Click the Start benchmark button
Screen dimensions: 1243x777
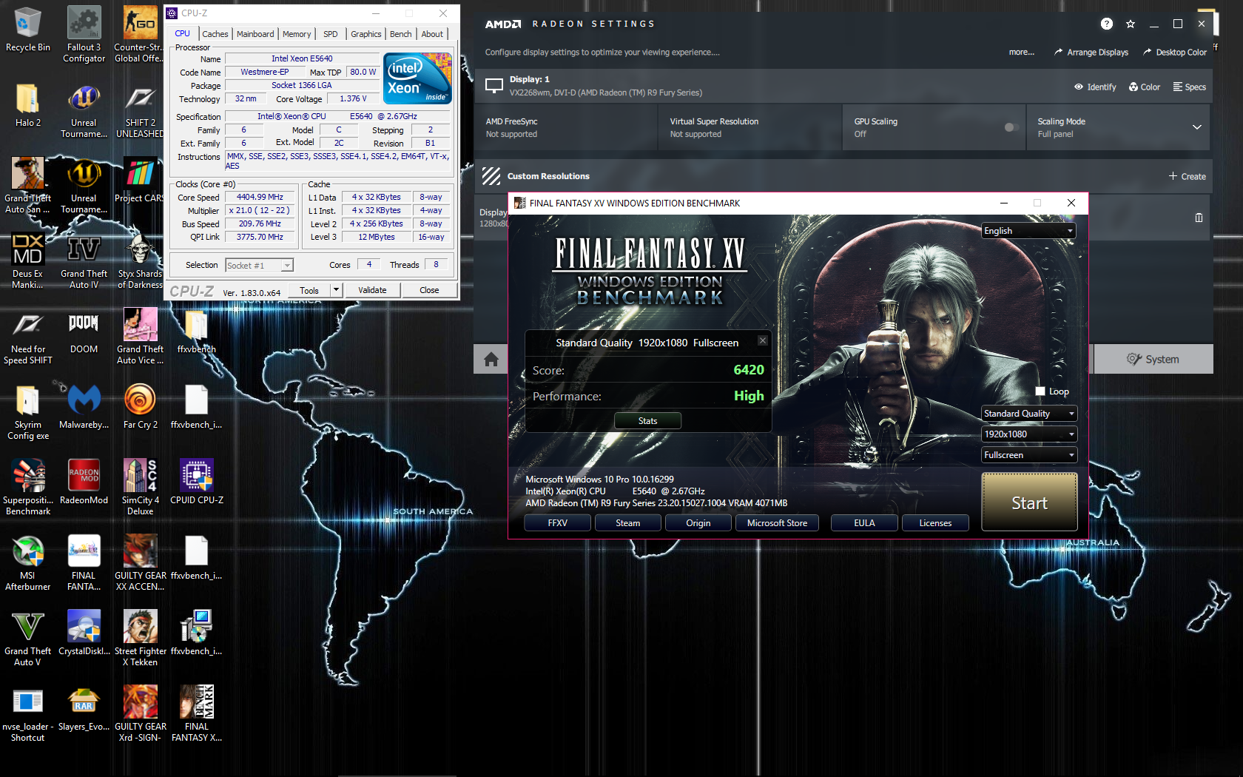pos(1029,502)
